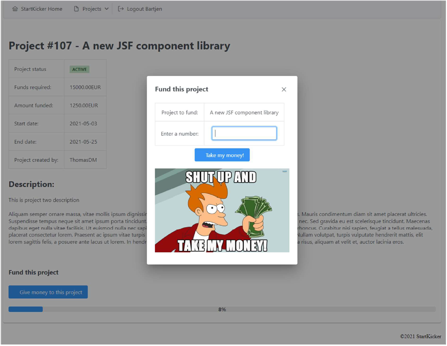Image resolution: width=447 pixels, height=346 pixels.
Task: Click the 1250.00EUR amount funded value
Action: (x=84, y=106)
